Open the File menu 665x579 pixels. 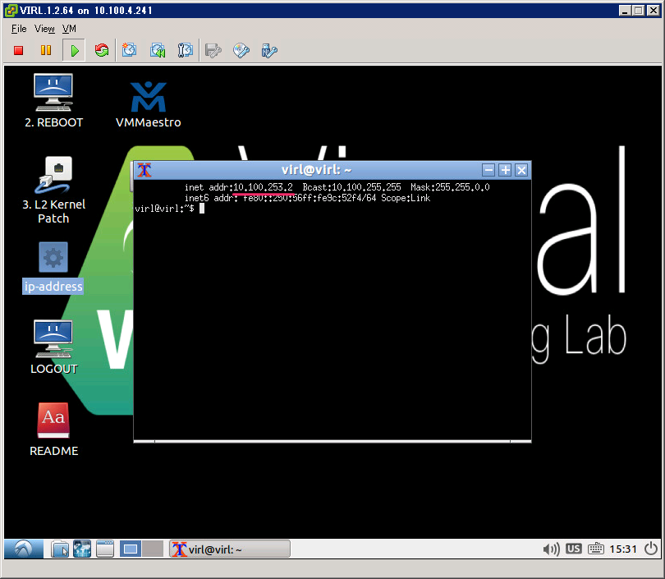19,29
